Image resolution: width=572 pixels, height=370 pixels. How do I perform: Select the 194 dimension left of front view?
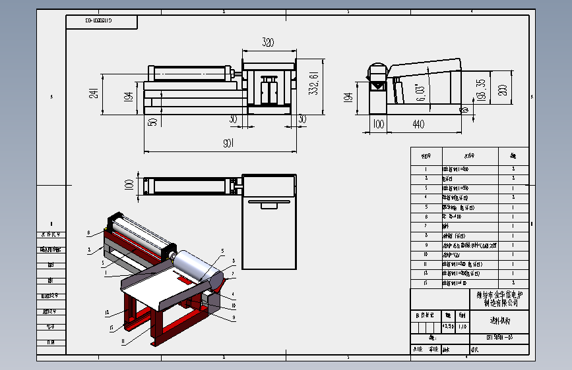pyautogui.click(x=129, y=97)
